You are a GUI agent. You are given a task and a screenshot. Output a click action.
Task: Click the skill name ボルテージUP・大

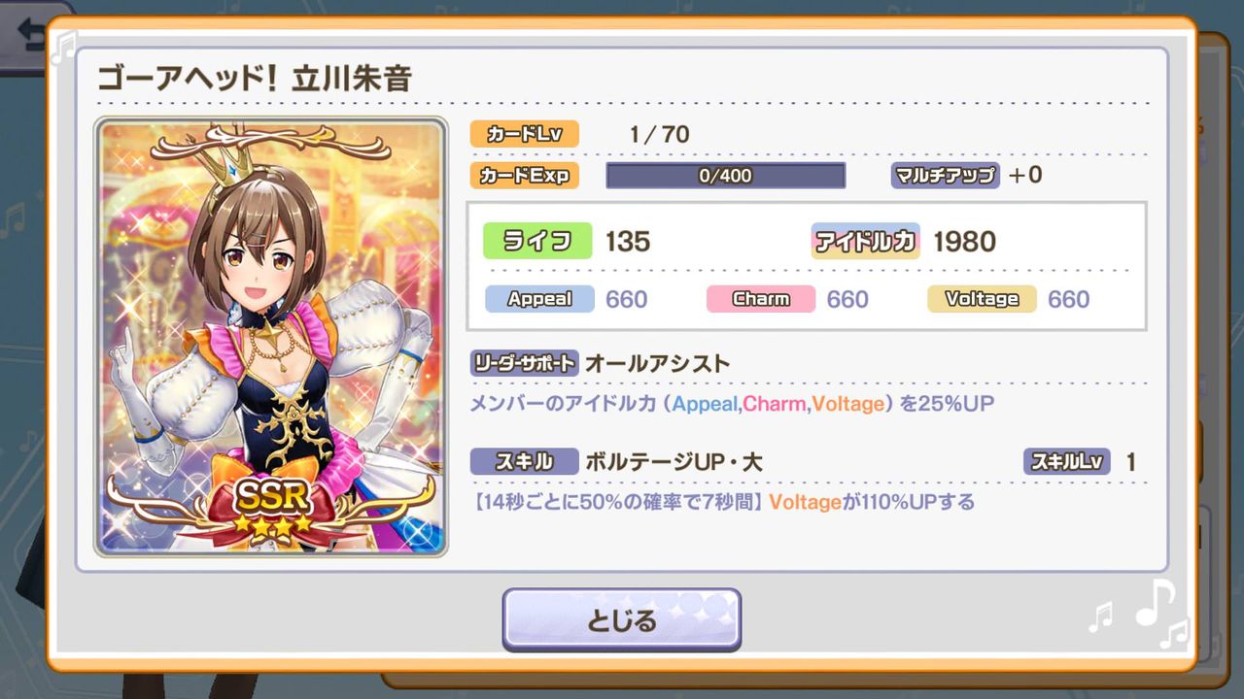click(674, 462)
